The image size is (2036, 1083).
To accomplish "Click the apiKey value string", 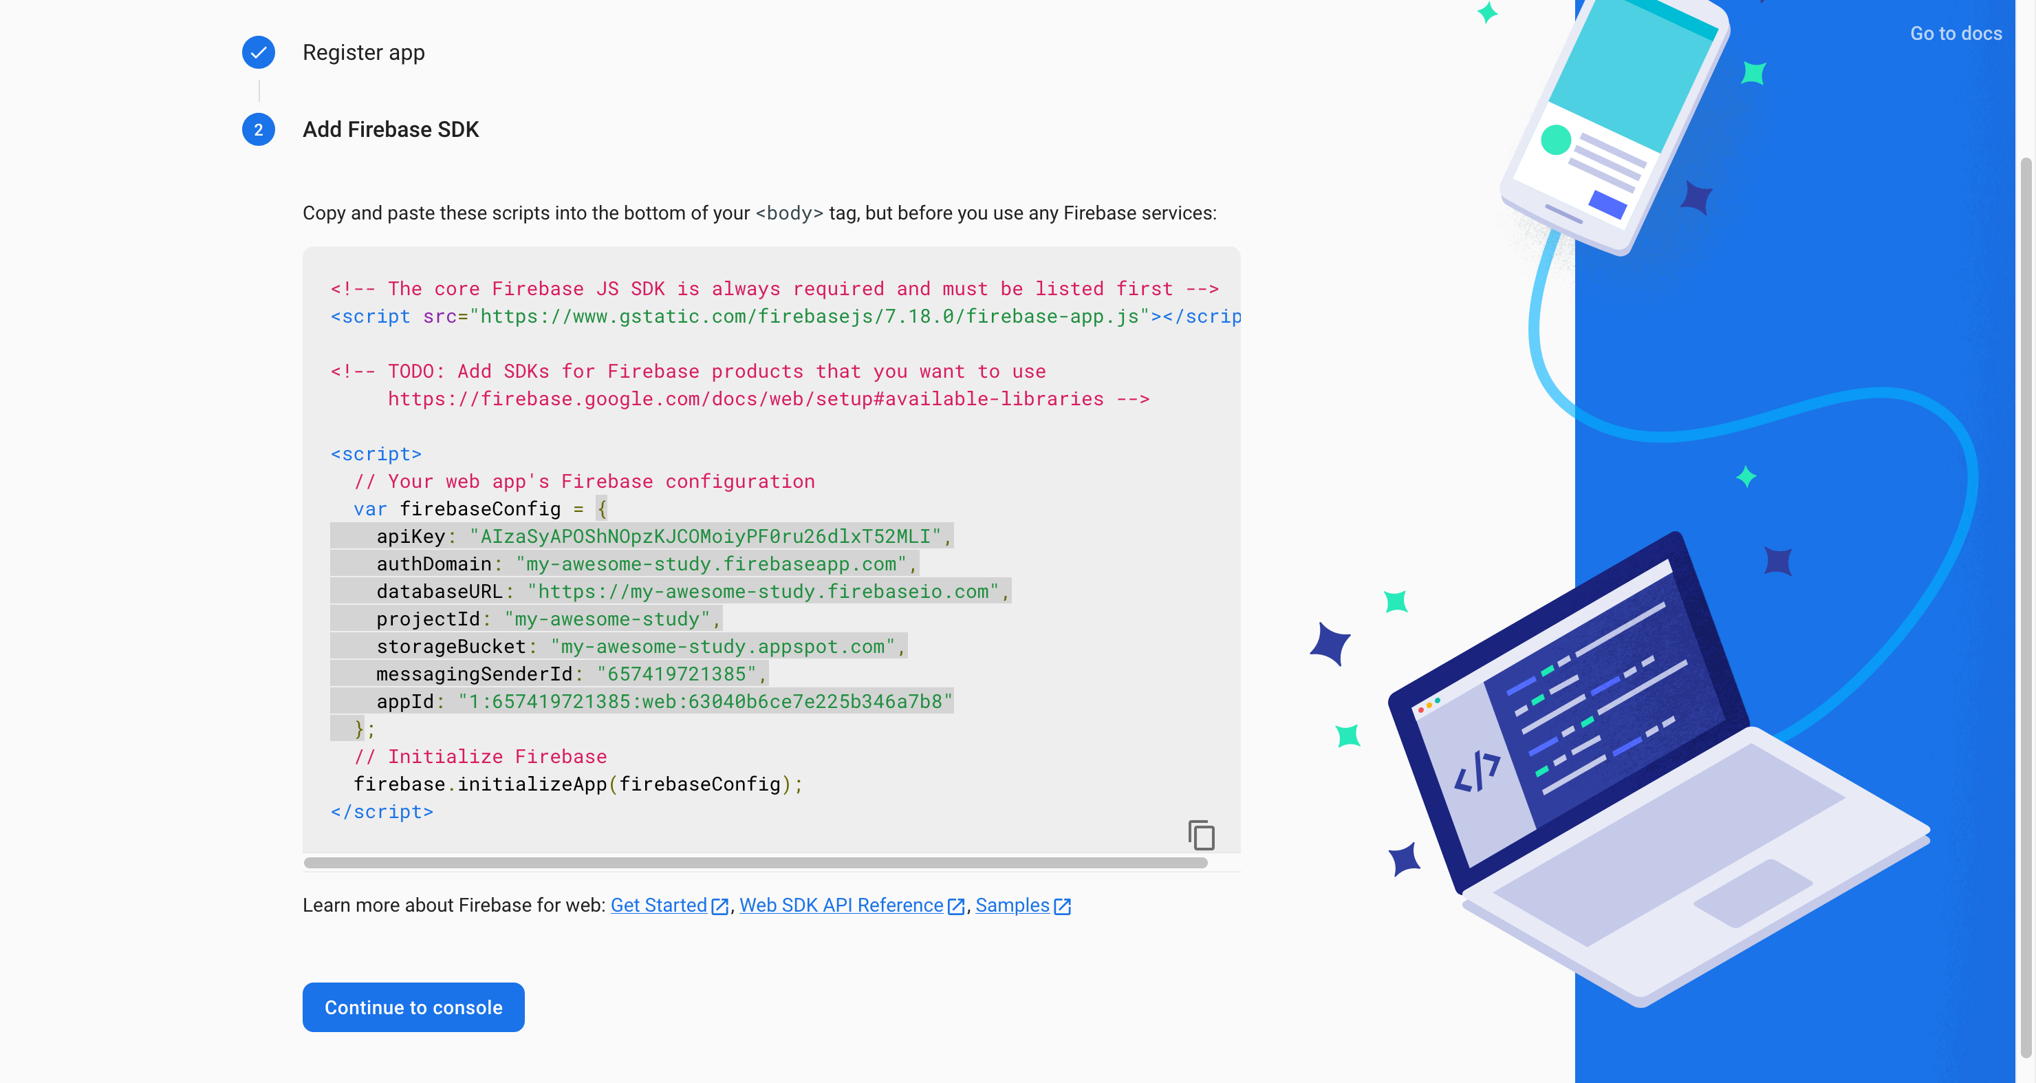I will pos(705,537).
